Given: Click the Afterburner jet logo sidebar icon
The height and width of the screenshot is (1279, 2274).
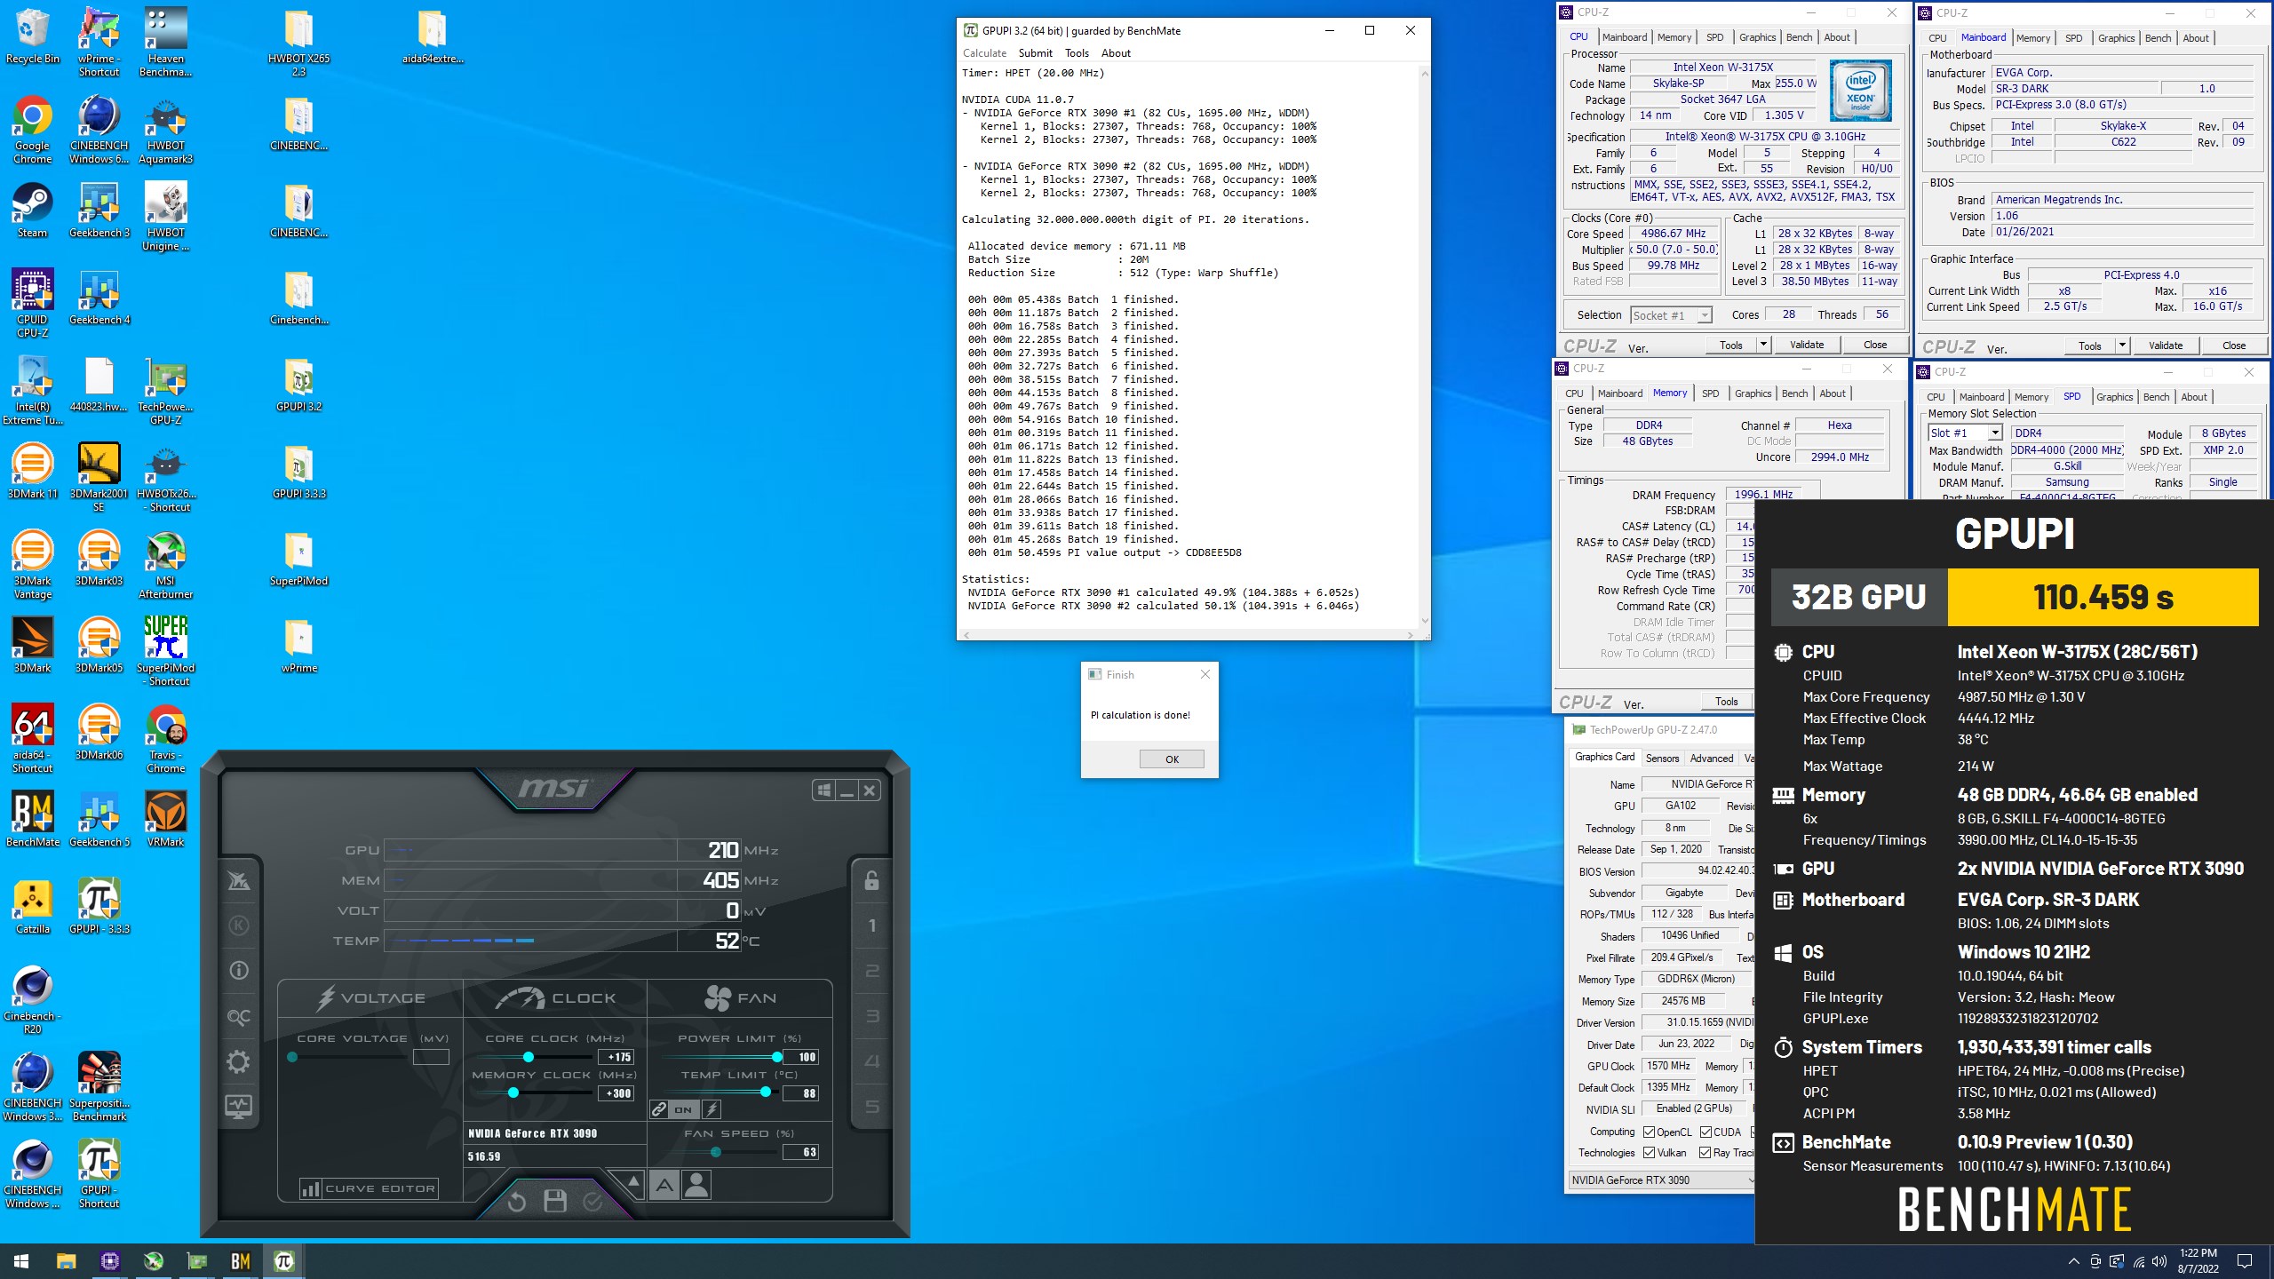Looking at the screenshot, I should click(239, 880).
